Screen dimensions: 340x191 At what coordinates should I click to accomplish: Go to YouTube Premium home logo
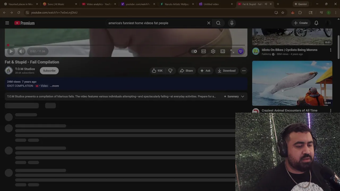24,23
